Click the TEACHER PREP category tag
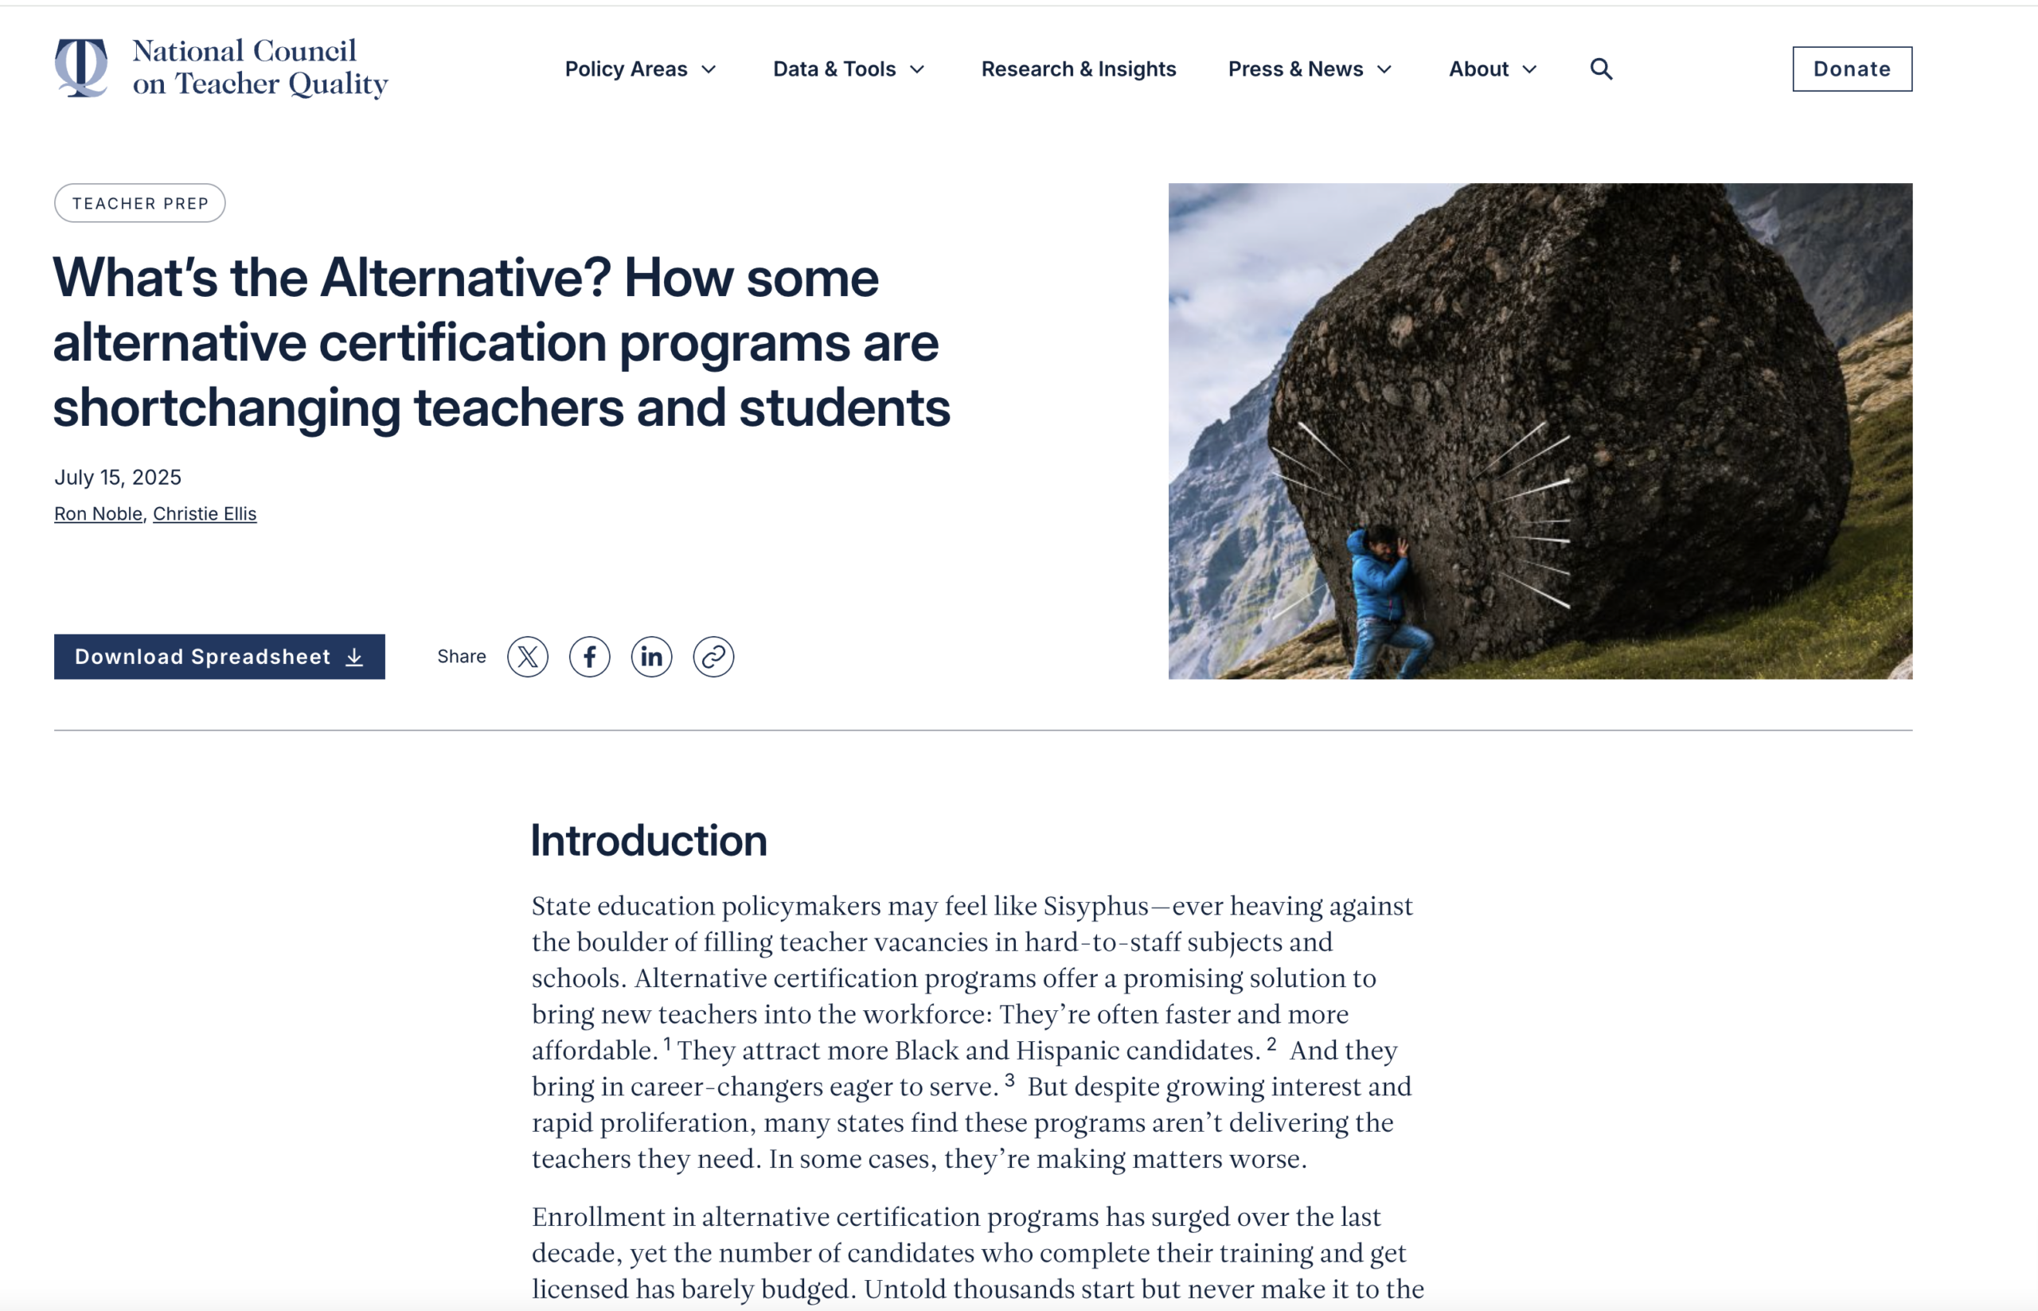The height and width of the screenshot is (1311, 2038). tap(139, 204)
